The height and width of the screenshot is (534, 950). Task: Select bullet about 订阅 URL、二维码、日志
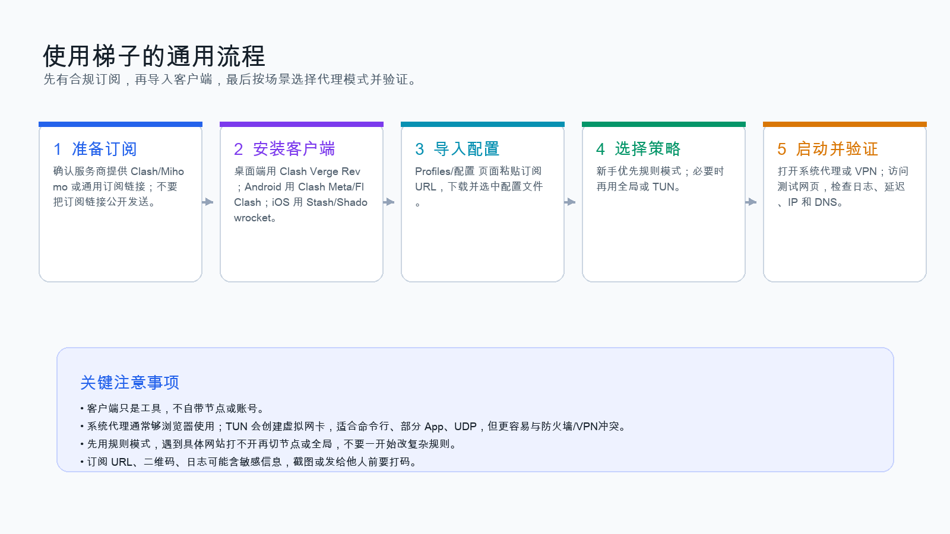tap(250, 462)
